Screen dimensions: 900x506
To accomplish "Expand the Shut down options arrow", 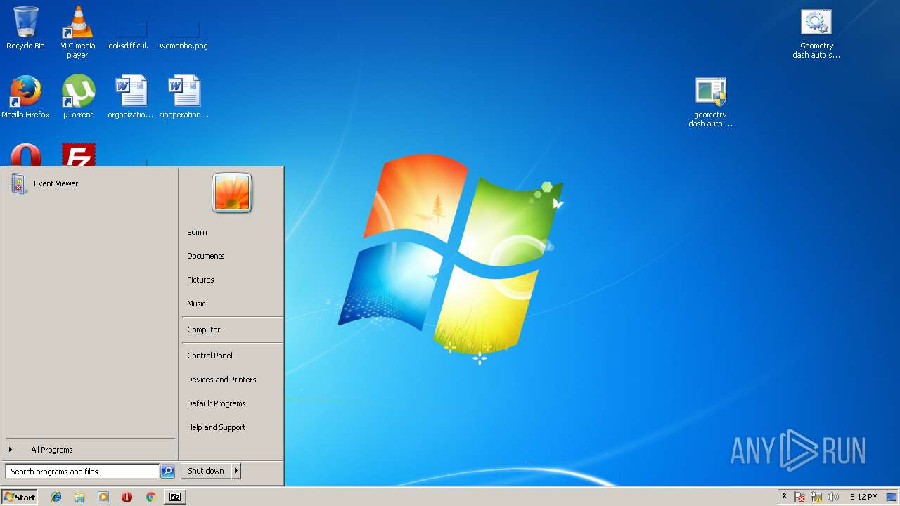I will pos(236,471).
